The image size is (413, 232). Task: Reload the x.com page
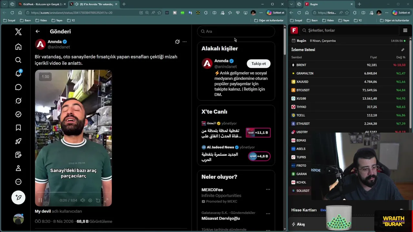point(12,13)
